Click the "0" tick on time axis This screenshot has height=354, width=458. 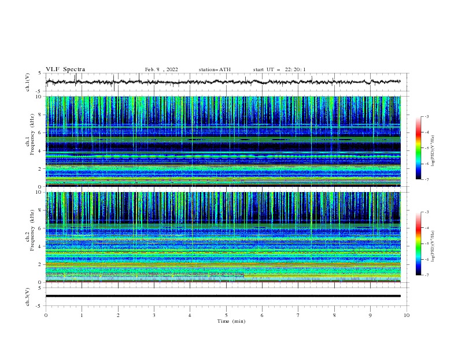(x=46, y=315)
